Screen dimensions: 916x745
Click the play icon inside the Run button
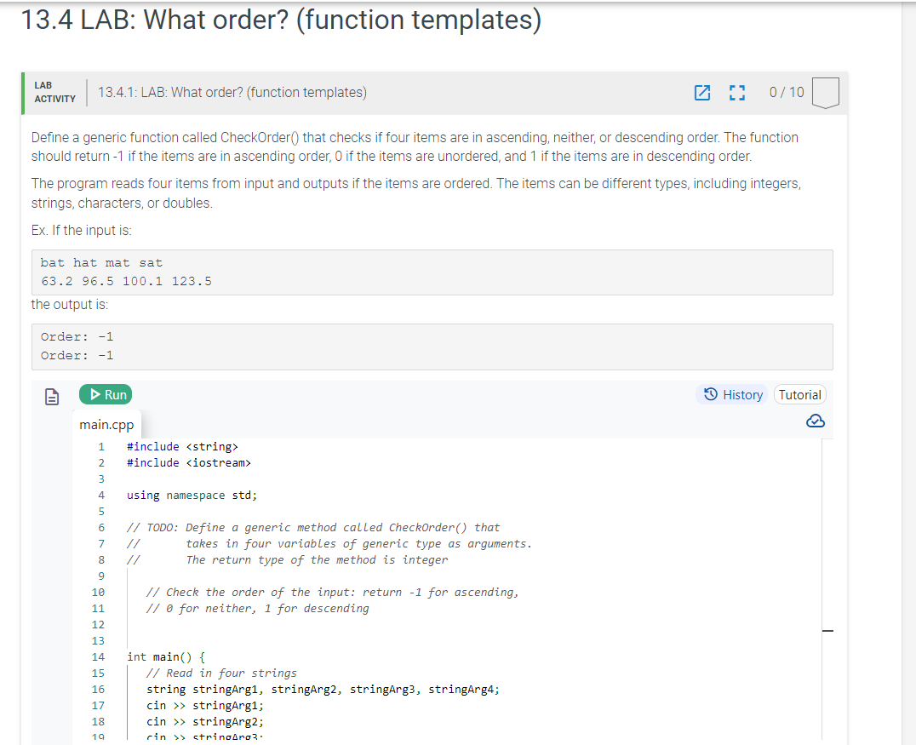(x=94, y=394)
